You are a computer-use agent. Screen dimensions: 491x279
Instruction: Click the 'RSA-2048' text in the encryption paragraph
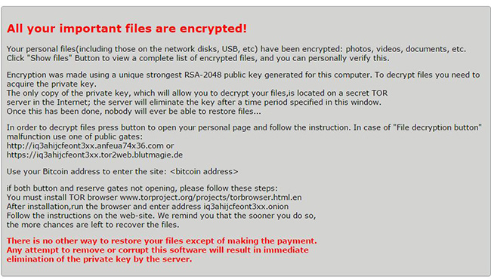pyautogui.click(x=203, y=75)
